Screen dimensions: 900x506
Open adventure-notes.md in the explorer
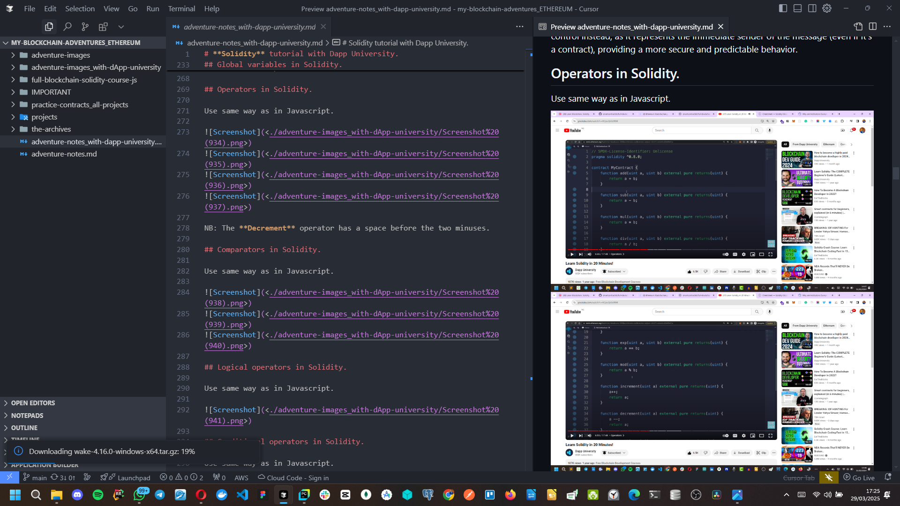(64, 154)
